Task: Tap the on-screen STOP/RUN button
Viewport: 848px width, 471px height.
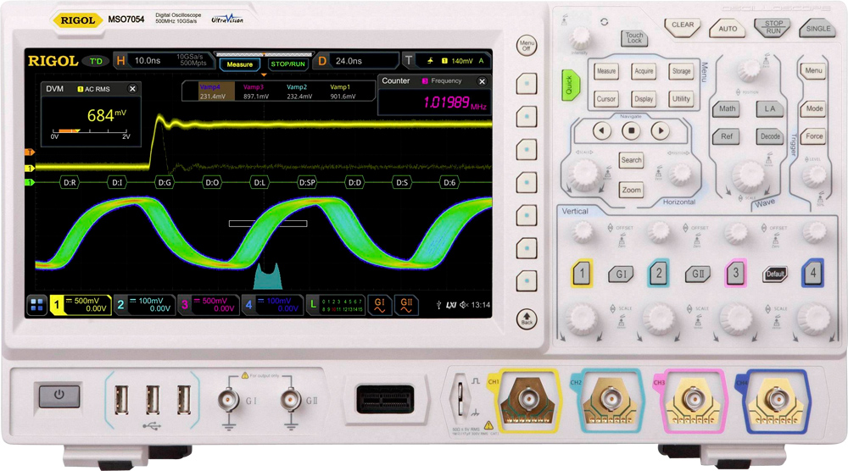Action: 288,64
